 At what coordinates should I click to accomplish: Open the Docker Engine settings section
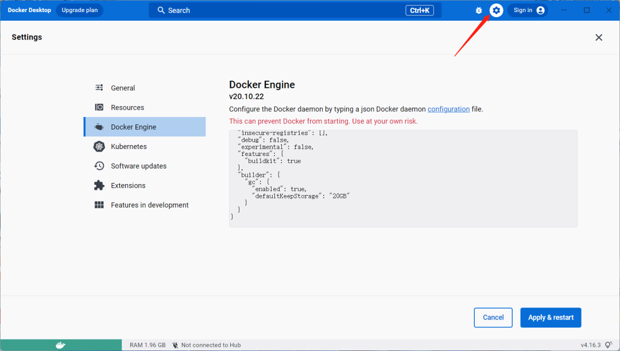(133, 127)
